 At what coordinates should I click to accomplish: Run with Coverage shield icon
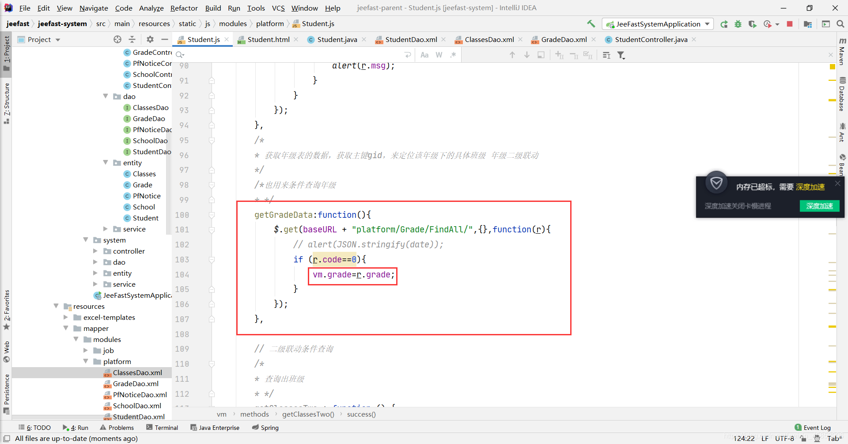click(752, 24)
